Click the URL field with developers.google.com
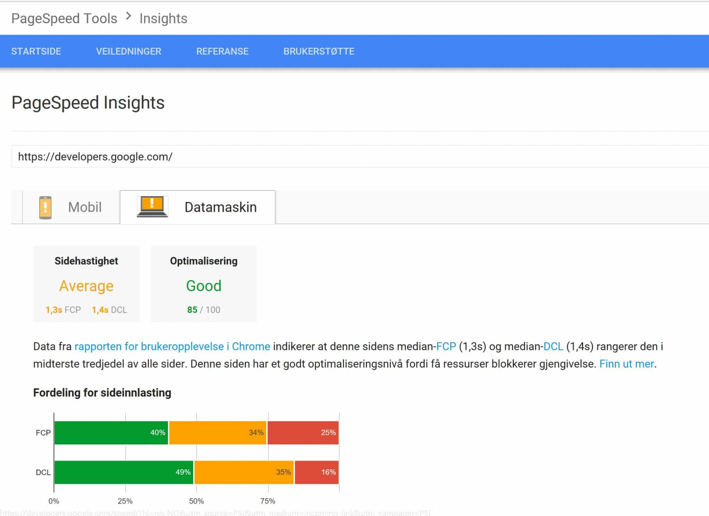 pyautogui.click(x=360, y=156)
